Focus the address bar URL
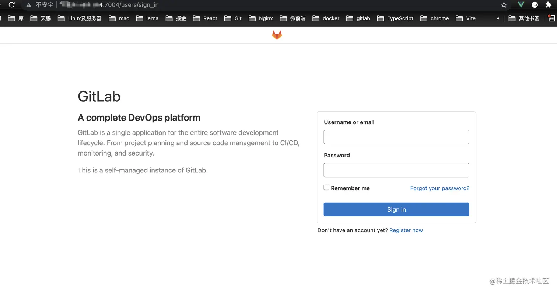 109,5
